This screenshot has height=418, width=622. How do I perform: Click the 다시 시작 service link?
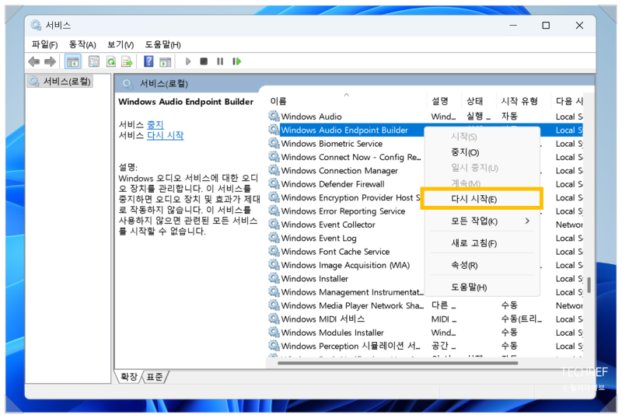pyautogui.click(x=165, y=135)
